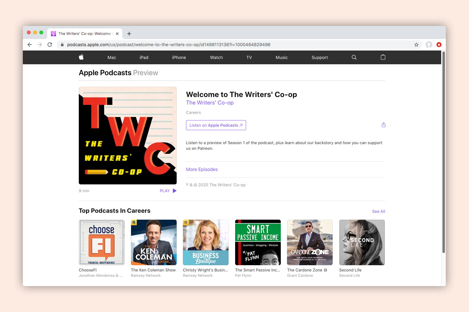The height and width of the screenshot is (312, 469).
Task: Click The Ken Coleman Show title
Action: pyautogui.click(x=153, y=270)
